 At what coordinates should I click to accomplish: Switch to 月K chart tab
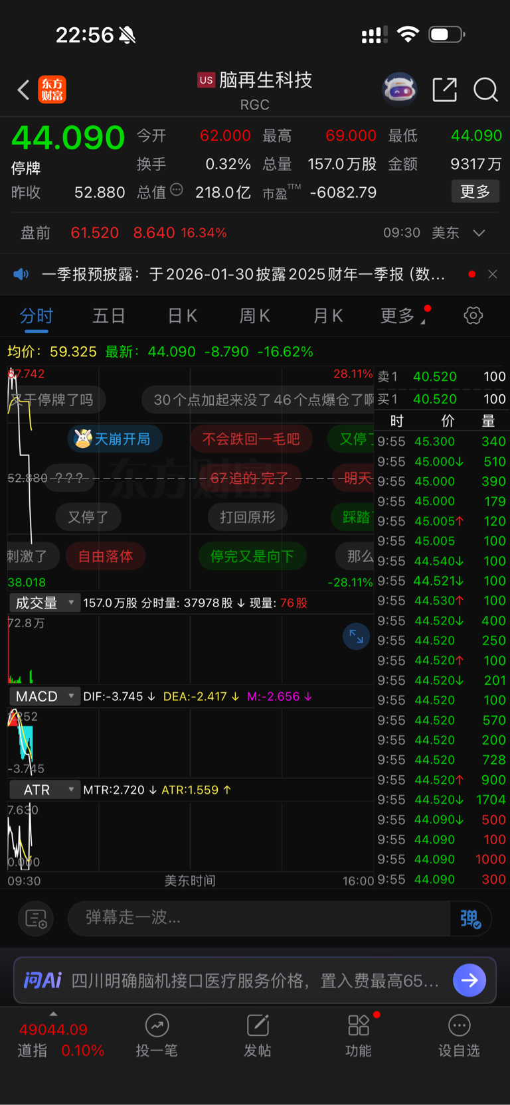coord(328,316)
